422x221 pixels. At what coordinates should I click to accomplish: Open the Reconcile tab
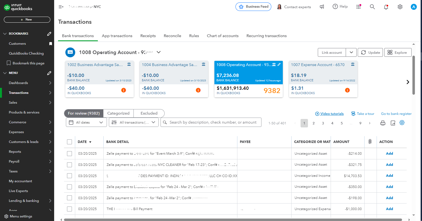172,36
